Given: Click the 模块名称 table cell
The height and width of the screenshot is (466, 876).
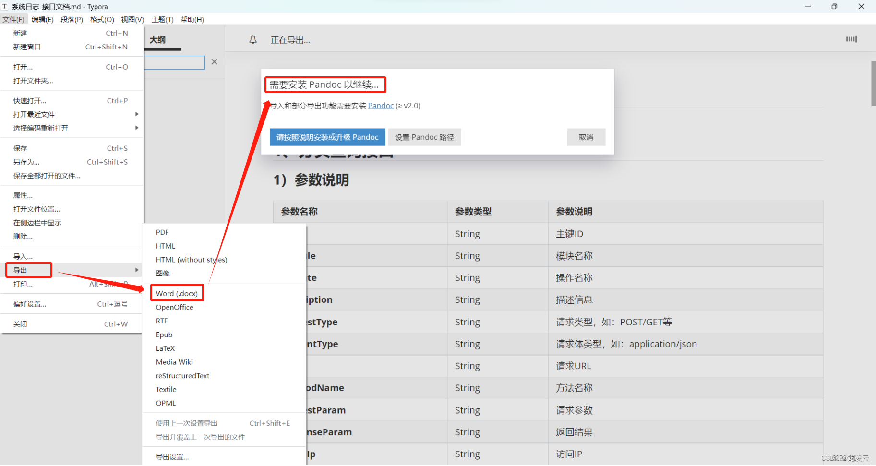Looking at the screenshot, I should pyautogui.click(x=685, y=256).
